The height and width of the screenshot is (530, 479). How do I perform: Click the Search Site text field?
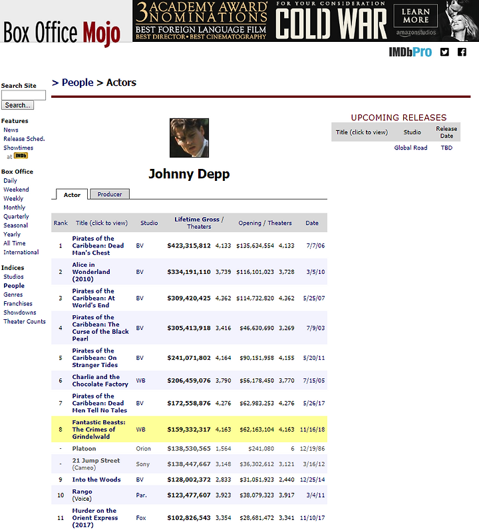(x=23, y=95)
